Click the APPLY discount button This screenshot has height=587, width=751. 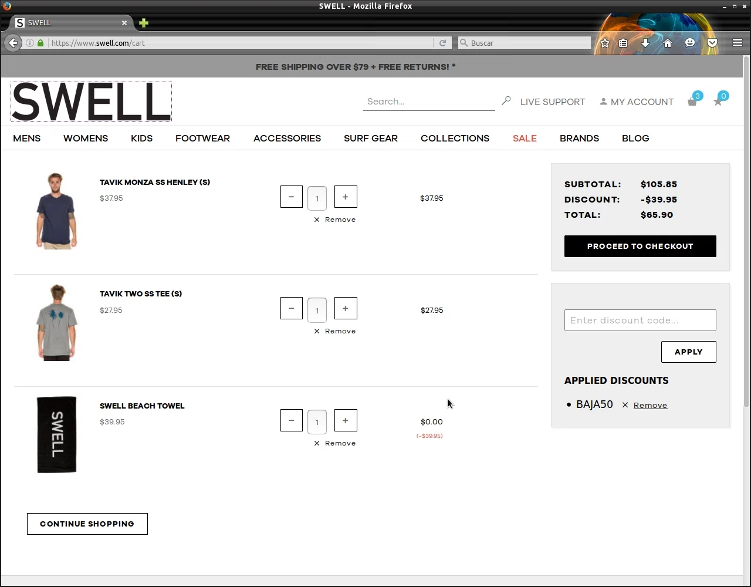point(688,352)
